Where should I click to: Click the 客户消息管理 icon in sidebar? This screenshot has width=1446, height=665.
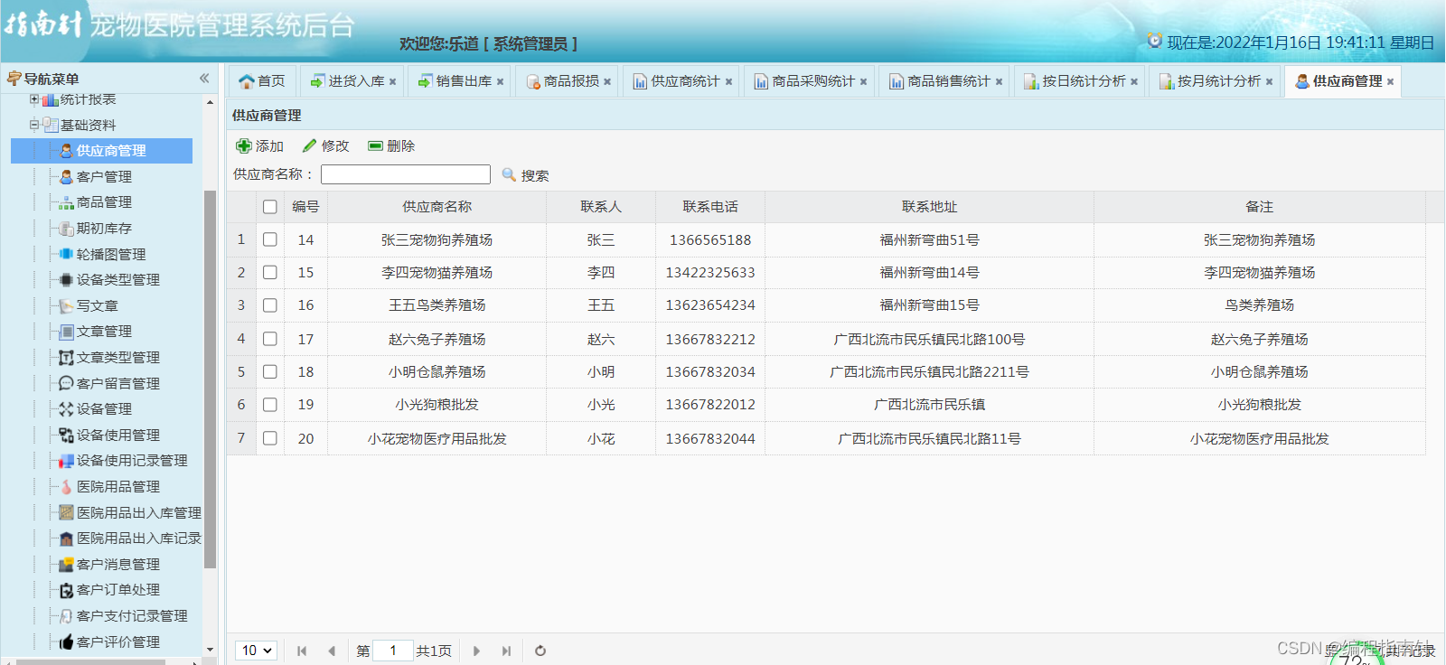click(66, 565)
